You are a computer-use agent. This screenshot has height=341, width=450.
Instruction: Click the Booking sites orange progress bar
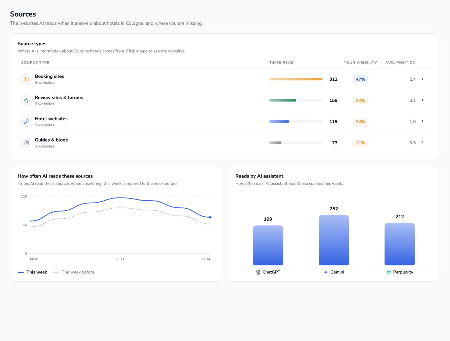(296, 79)
